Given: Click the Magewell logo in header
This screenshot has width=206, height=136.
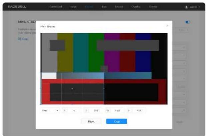Looking at the screenshot, I should (17, 7).
